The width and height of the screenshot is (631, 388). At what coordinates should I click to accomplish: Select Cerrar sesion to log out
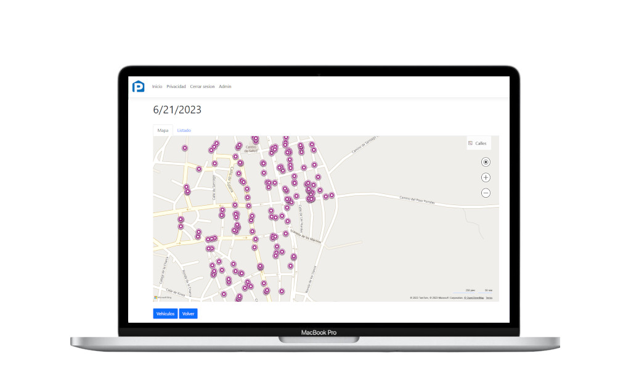coord(202,86)
